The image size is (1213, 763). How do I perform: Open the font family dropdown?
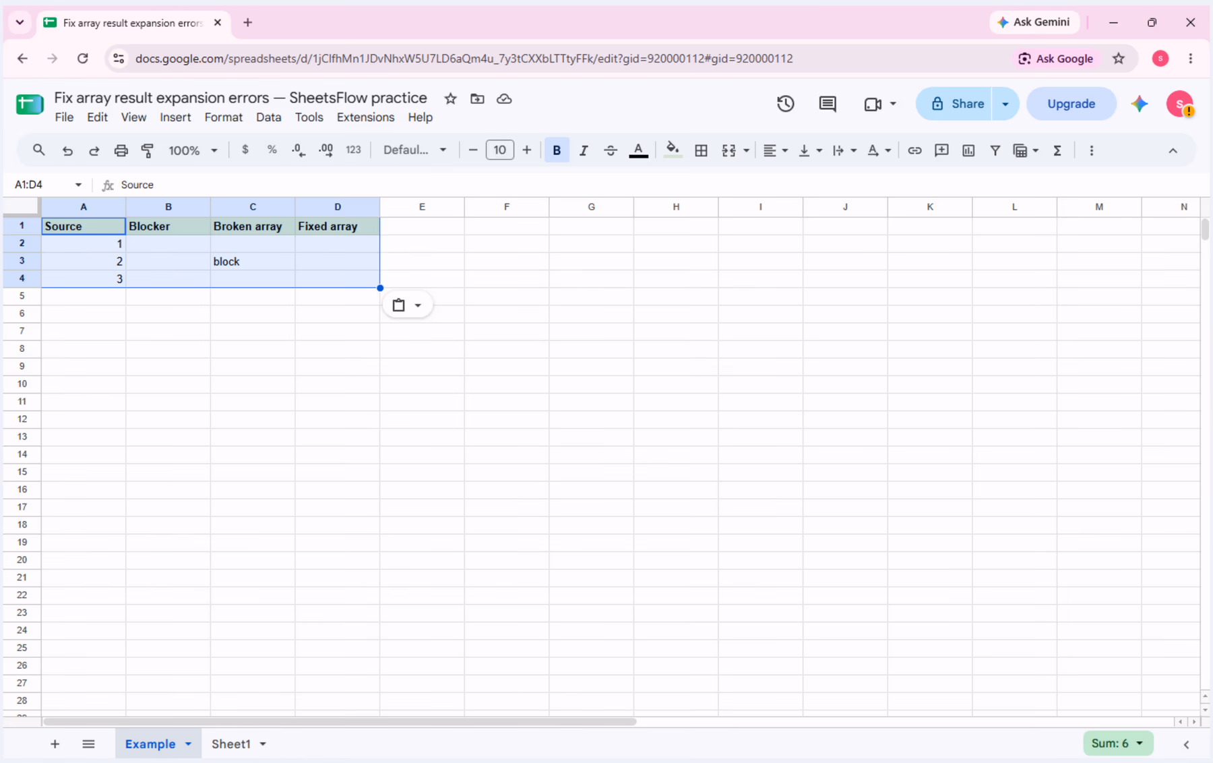tap(414, 150)
